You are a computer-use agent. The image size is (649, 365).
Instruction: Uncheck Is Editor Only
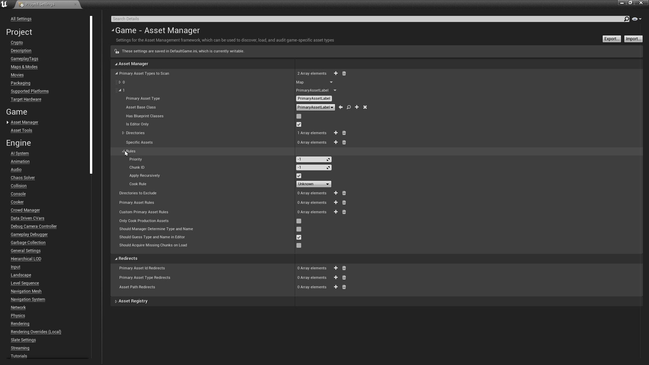(299, 124)
